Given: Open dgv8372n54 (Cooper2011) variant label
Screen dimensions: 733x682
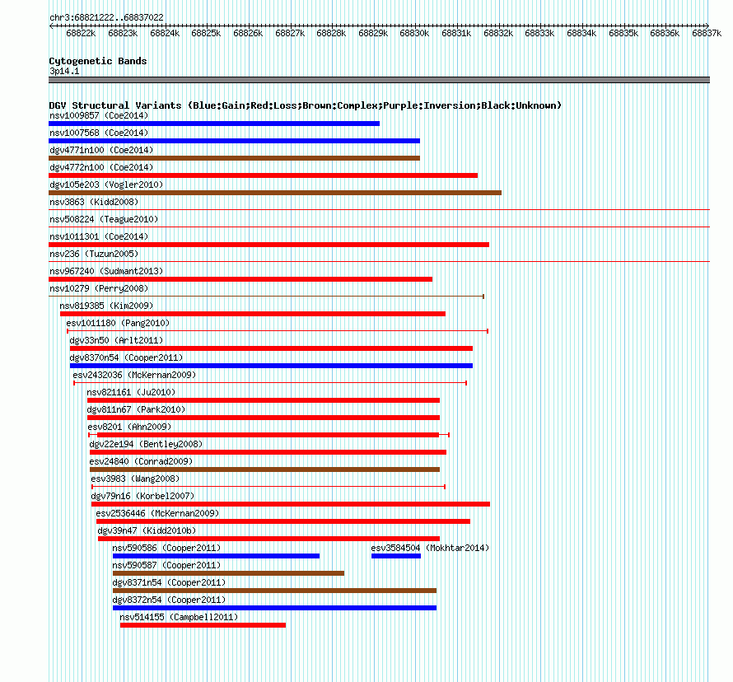Looking at the screenshot, I should (x=169, y=600).
